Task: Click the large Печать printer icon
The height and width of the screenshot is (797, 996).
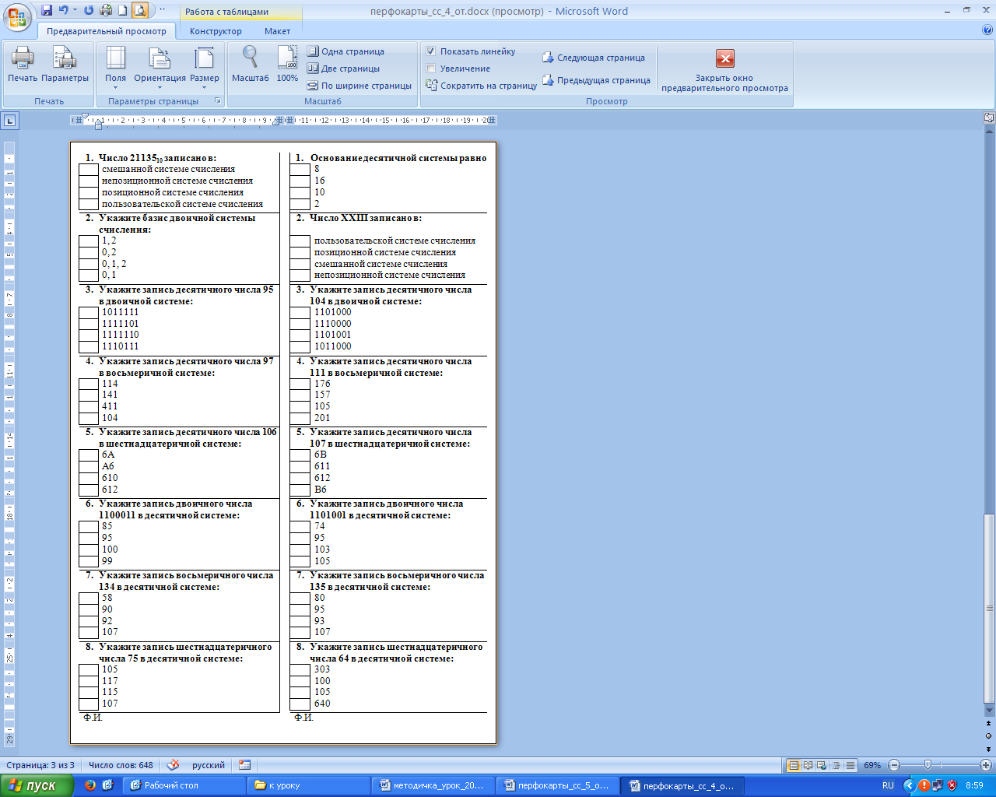Action: tap(23, 58)
